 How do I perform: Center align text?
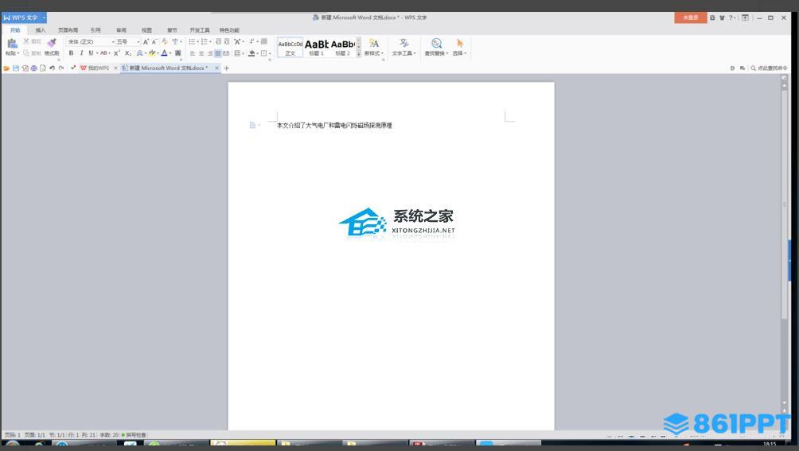point(201,53)
